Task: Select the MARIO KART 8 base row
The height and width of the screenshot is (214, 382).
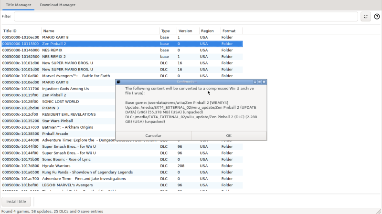Action: (x=122, y=37)
